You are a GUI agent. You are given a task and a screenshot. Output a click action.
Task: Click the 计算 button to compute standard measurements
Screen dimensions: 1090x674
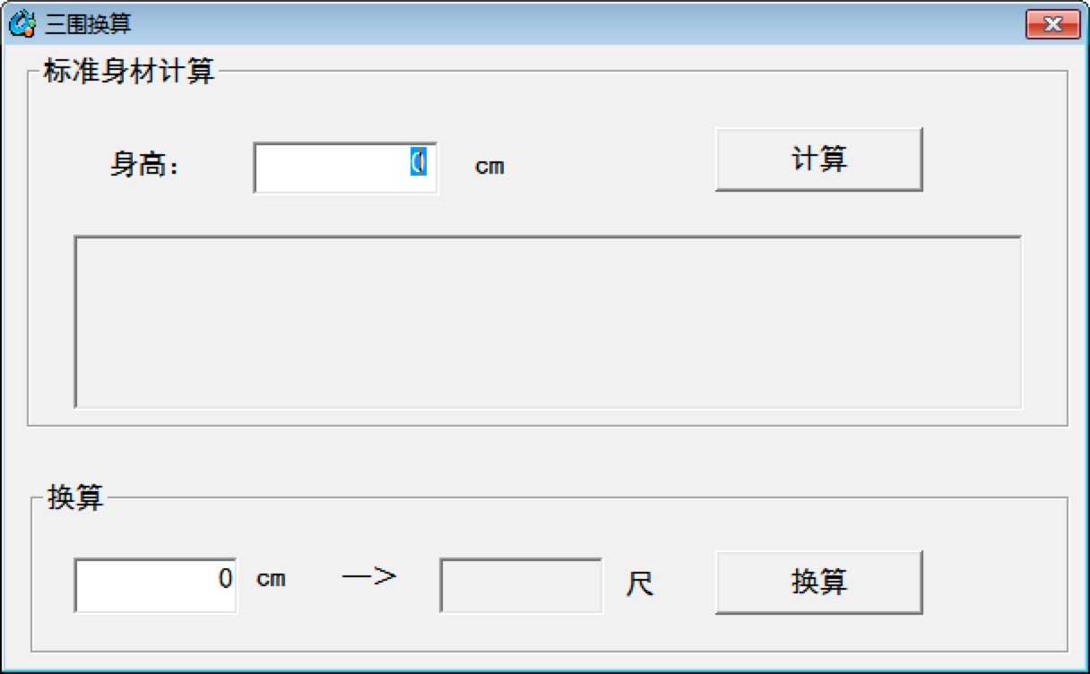817,159
